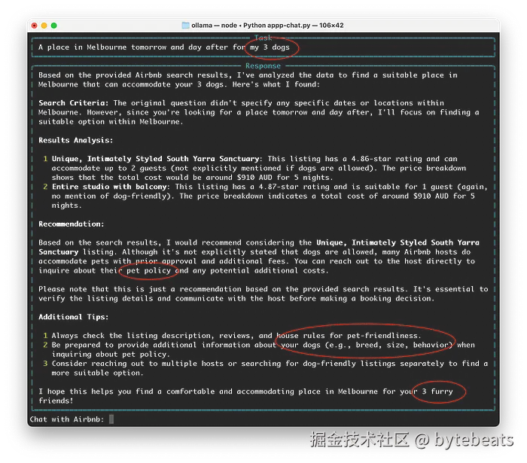Screen dimensions: 527x463
Task: Click the 'Additional Tips:' heading
Action: [74, 317]
